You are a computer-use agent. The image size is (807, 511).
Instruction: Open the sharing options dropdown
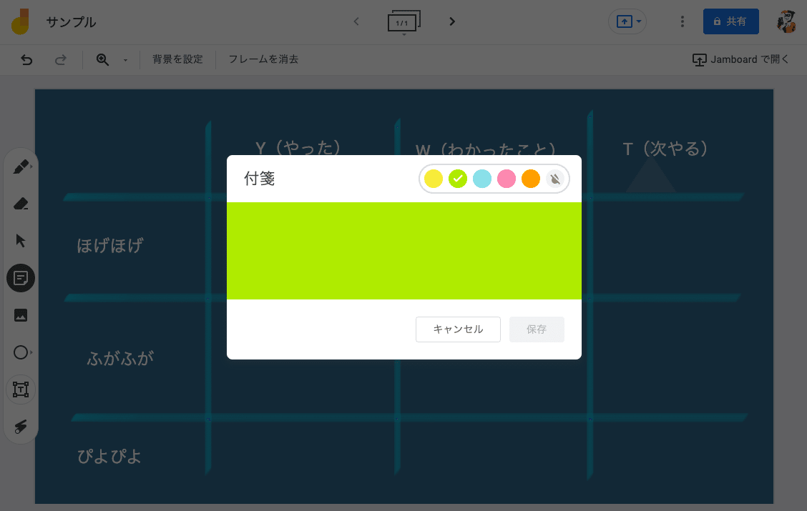pos(637,21)
